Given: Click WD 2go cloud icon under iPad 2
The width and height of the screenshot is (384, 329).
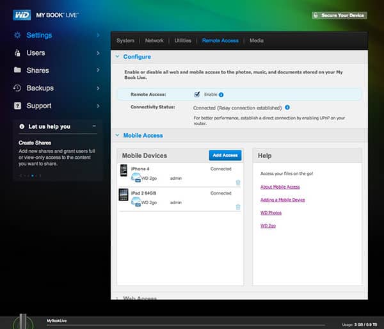Looking at the screenshot, I should click(136, 202).
